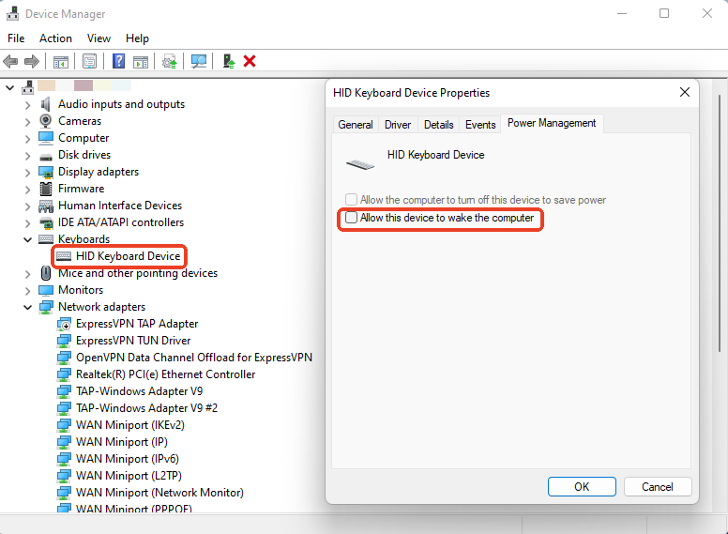Switch to the Details tab
The image size is (728, 534).
pyautogui.click(x=439, y=125)
